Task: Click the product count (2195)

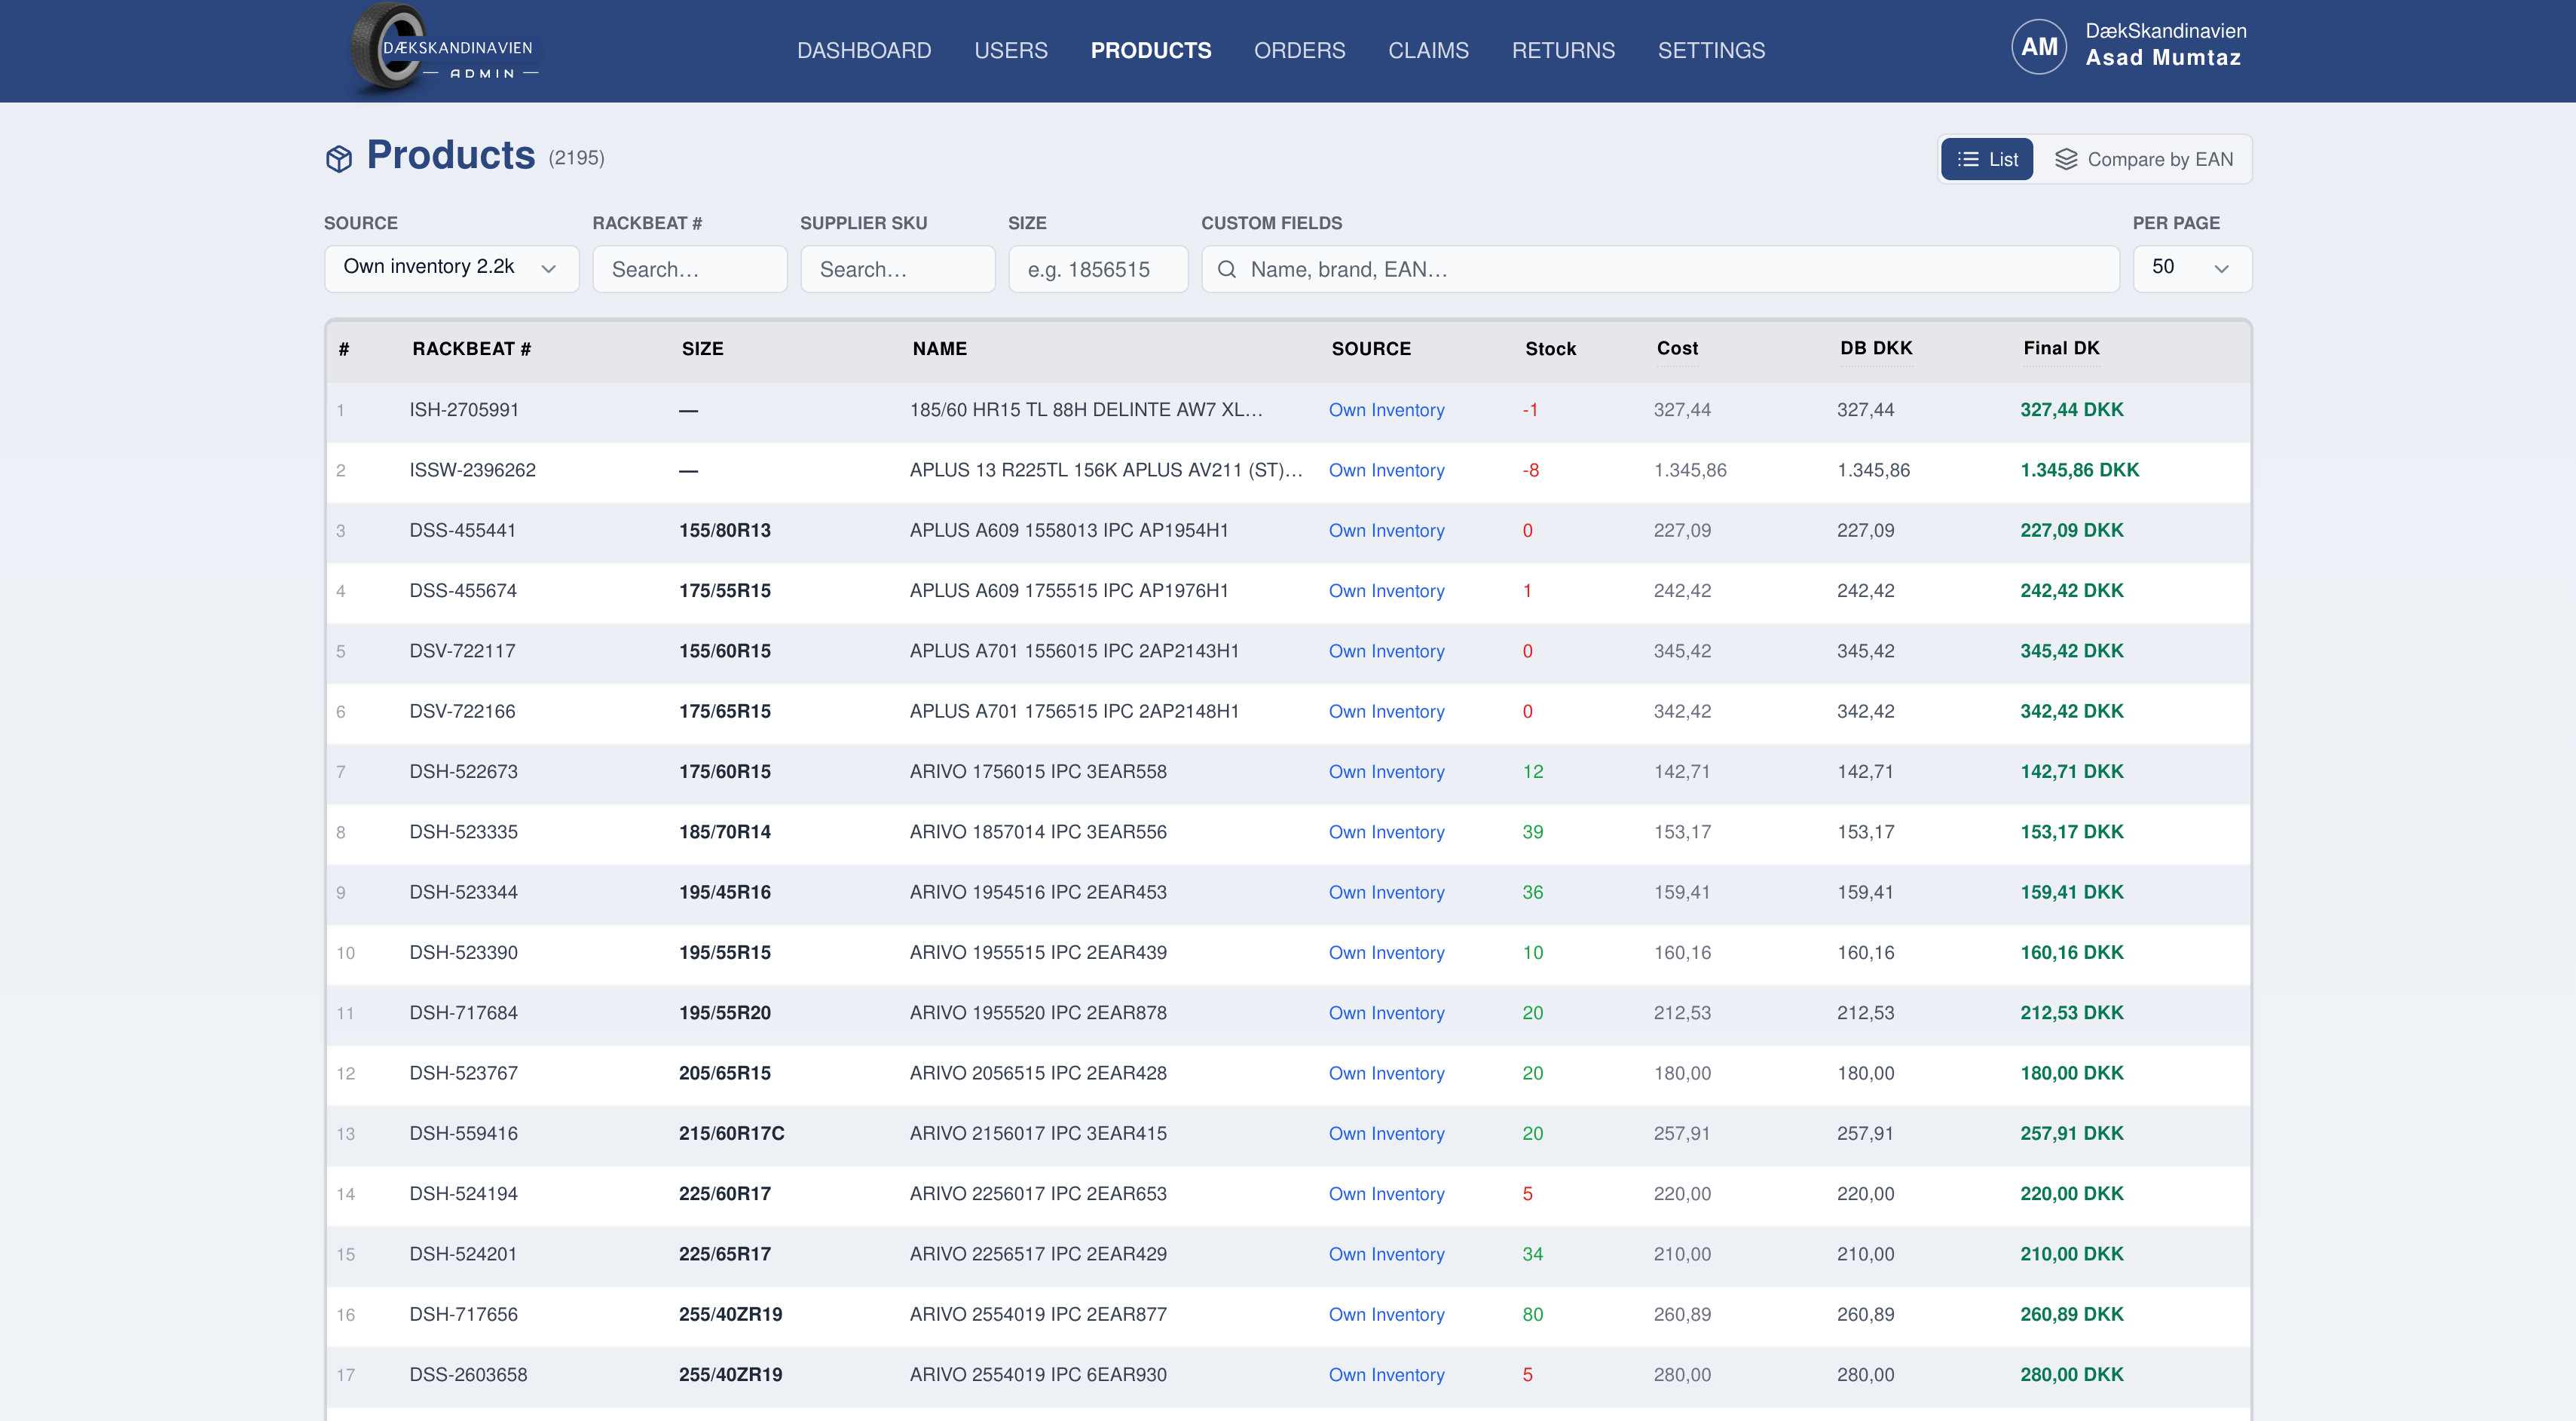Action: (x=576, y=158)
